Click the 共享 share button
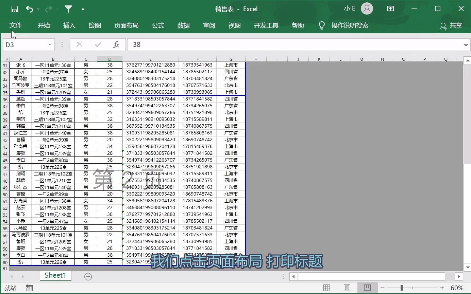471x294 pixels. click(451, 26)
